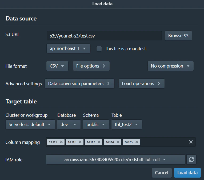Click the blue Load data button
The width and height of the screenshot is (204, 180).
[x=187, y=173]
